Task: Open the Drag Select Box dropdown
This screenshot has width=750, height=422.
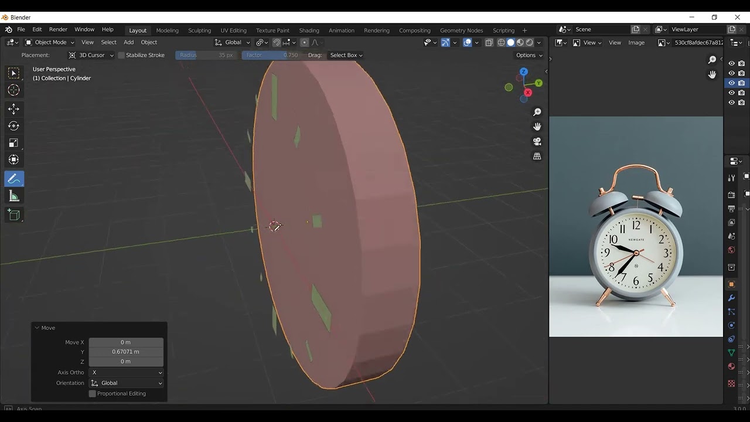Action: click(346, 55)
